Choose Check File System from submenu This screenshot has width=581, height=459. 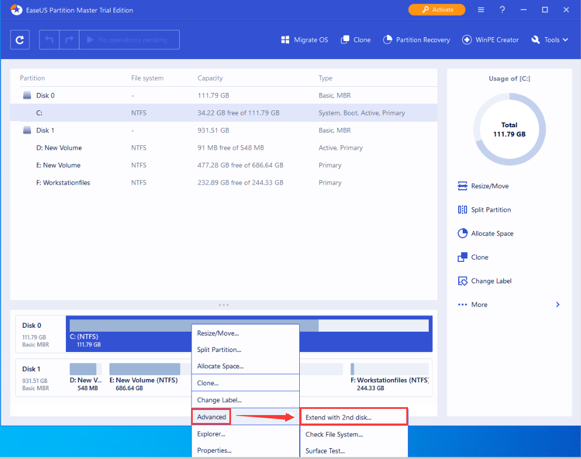point(334,434)
